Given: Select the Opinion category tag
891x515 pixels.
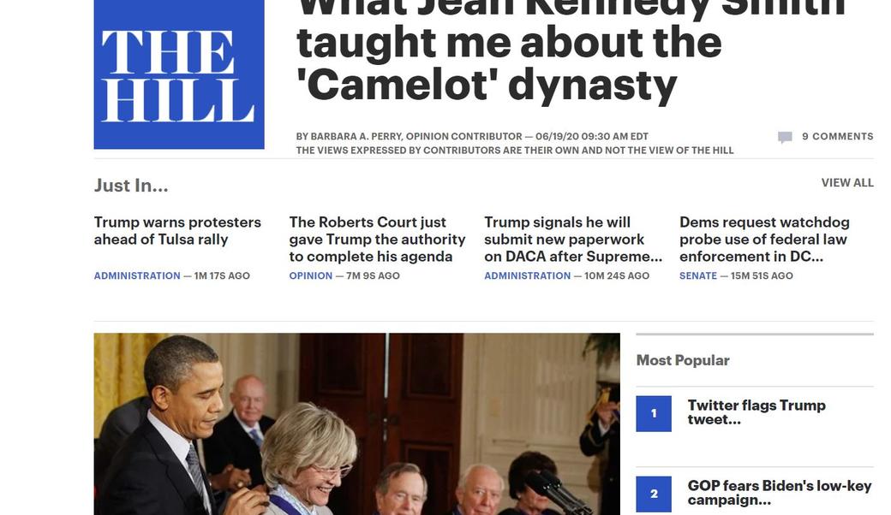Looking at the screenshot, I should pyautogui.click(x=310, y=276).
